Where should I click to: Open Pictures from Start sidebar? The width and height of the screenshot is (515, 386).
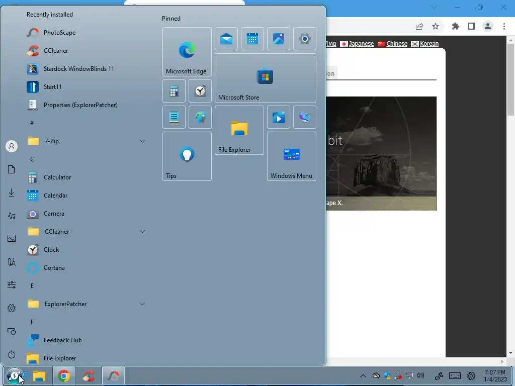click(x=12, y=239)
